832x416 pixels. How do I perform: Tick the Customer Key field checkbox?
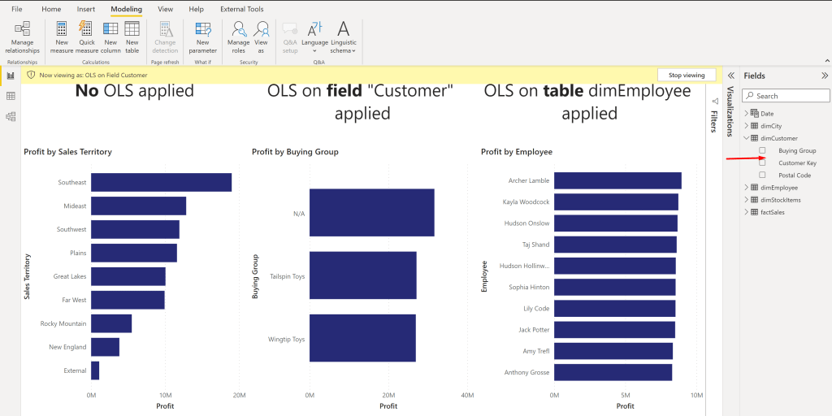[762, 162]
